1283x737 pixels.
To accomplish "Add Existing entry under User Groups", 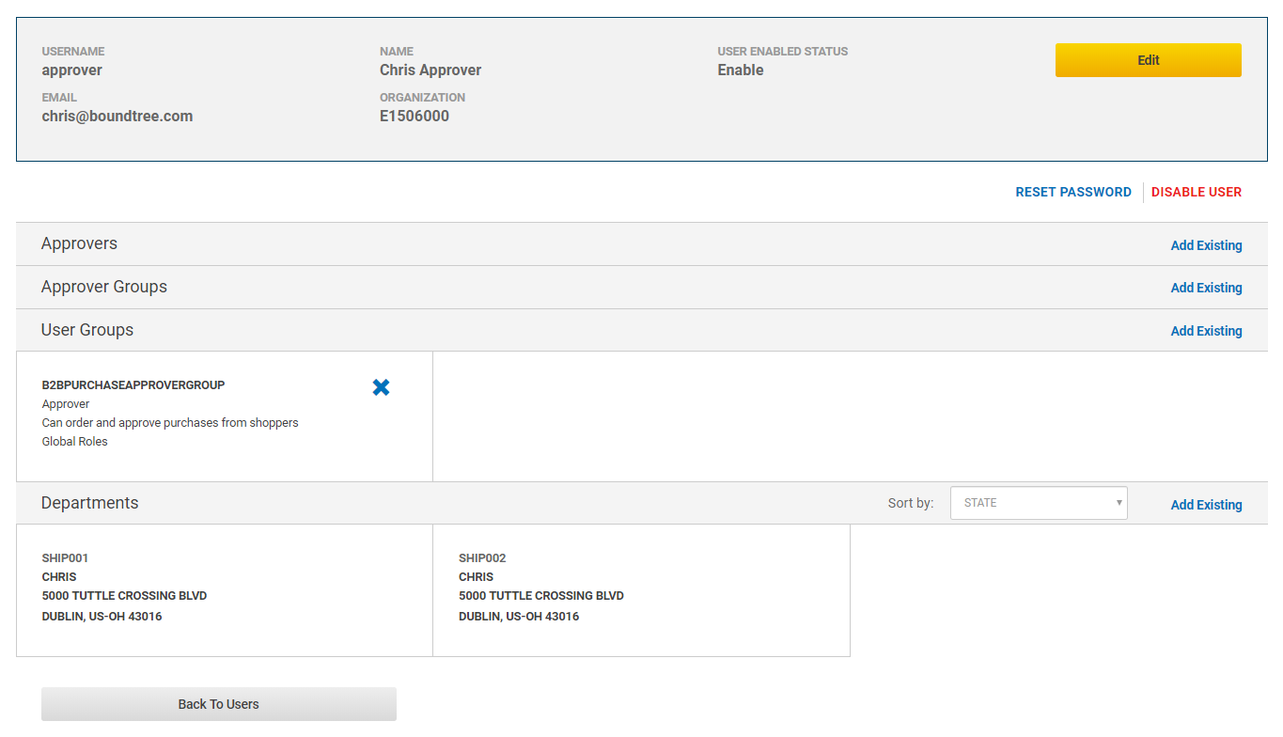I will click(1206, 330).
